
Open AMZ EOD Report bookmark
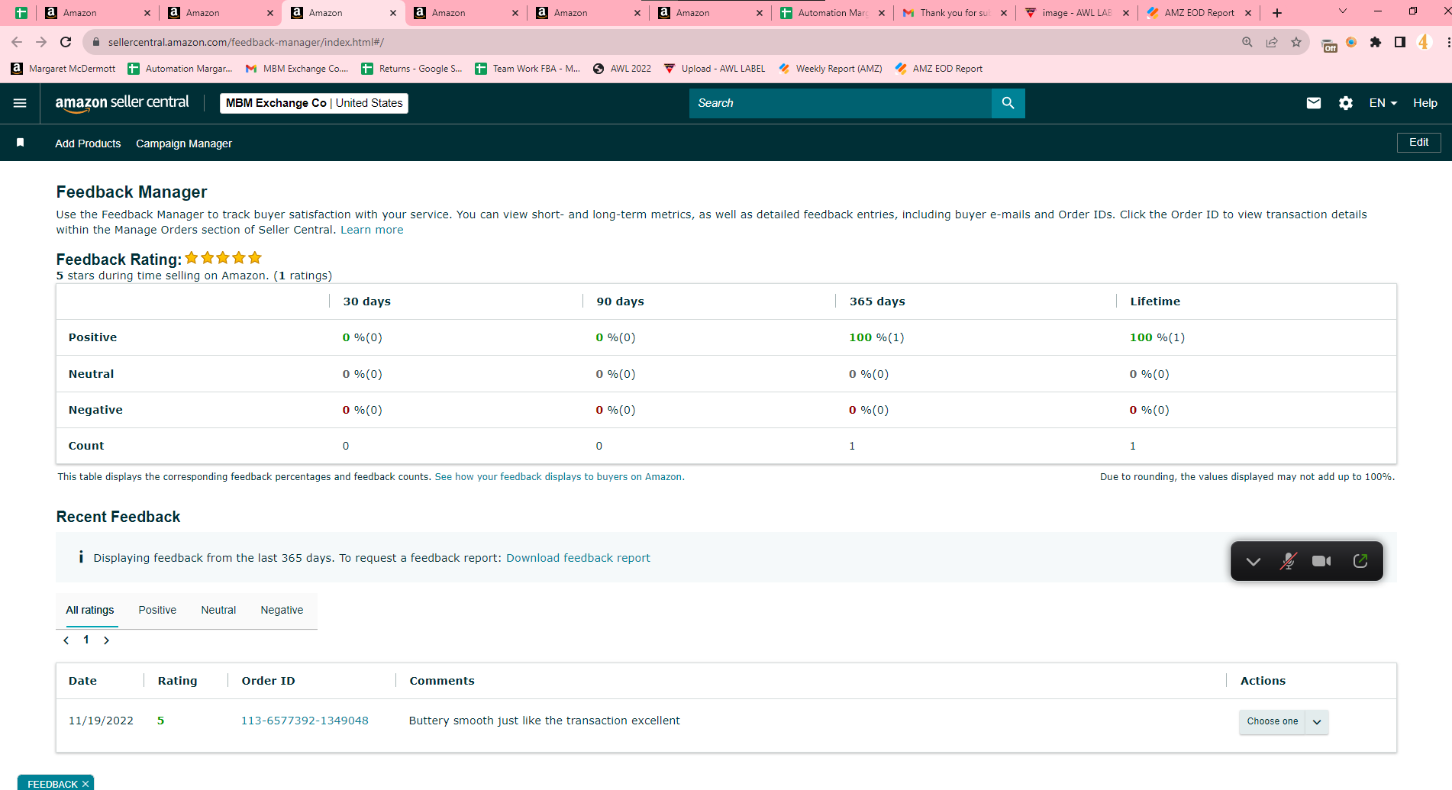[939, 69]
